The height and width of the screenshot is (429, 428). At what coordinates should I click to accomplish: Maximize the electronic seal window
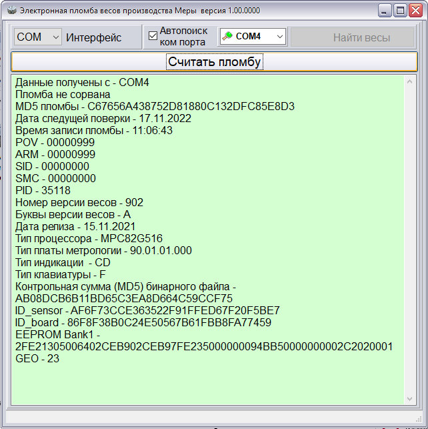[x=400, y=11]
